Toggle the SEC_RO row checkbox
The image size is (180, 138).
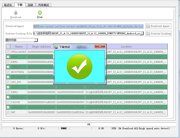[8, 82]
